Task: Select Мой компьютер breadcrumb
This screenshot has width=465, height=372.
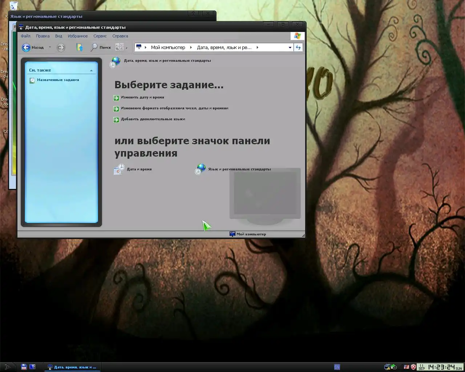Action: click(x=168, y=47)
